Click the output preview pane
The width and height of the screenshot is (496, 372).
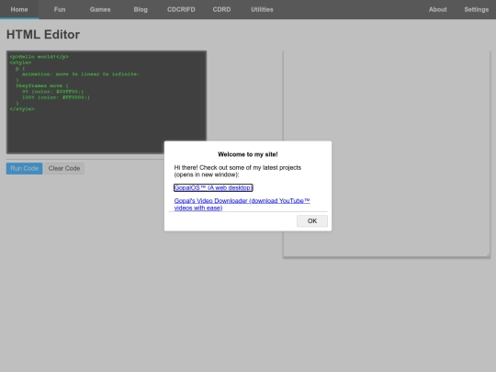(x=387, y=153)
